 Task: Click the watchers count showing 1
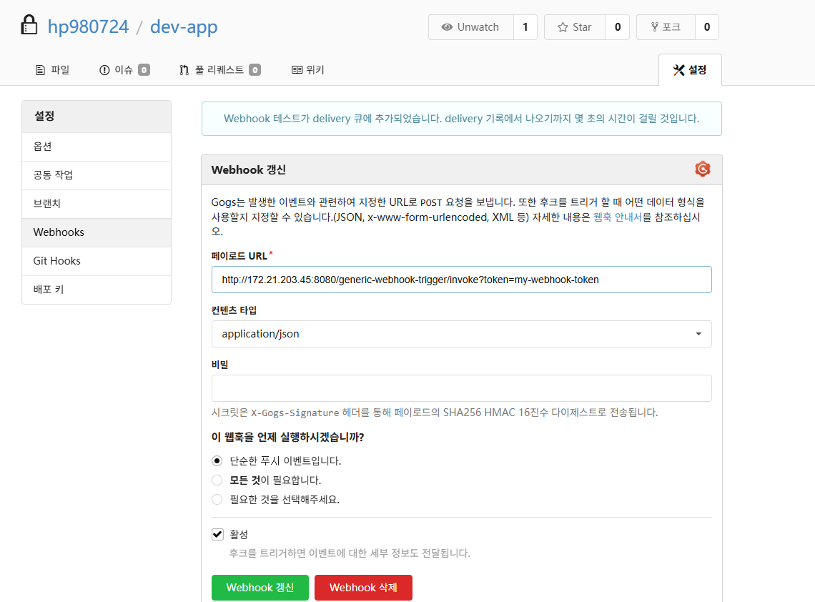coord(525,27)
